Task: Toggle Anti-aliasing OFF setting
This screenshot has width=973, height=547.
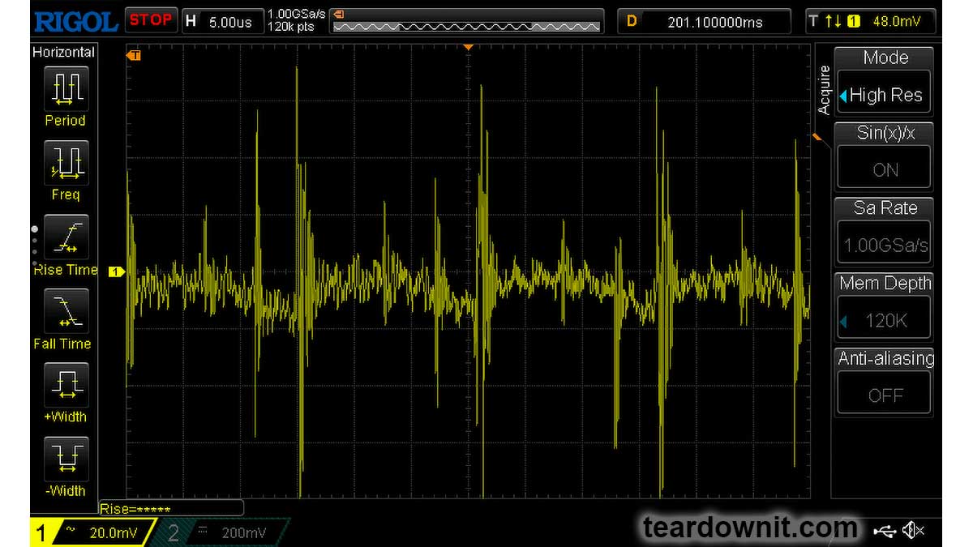Action: click(885, 395)
